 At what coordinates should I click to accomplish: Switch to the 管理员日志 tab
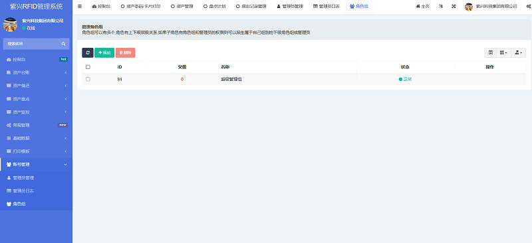click(x=327, y=6)
